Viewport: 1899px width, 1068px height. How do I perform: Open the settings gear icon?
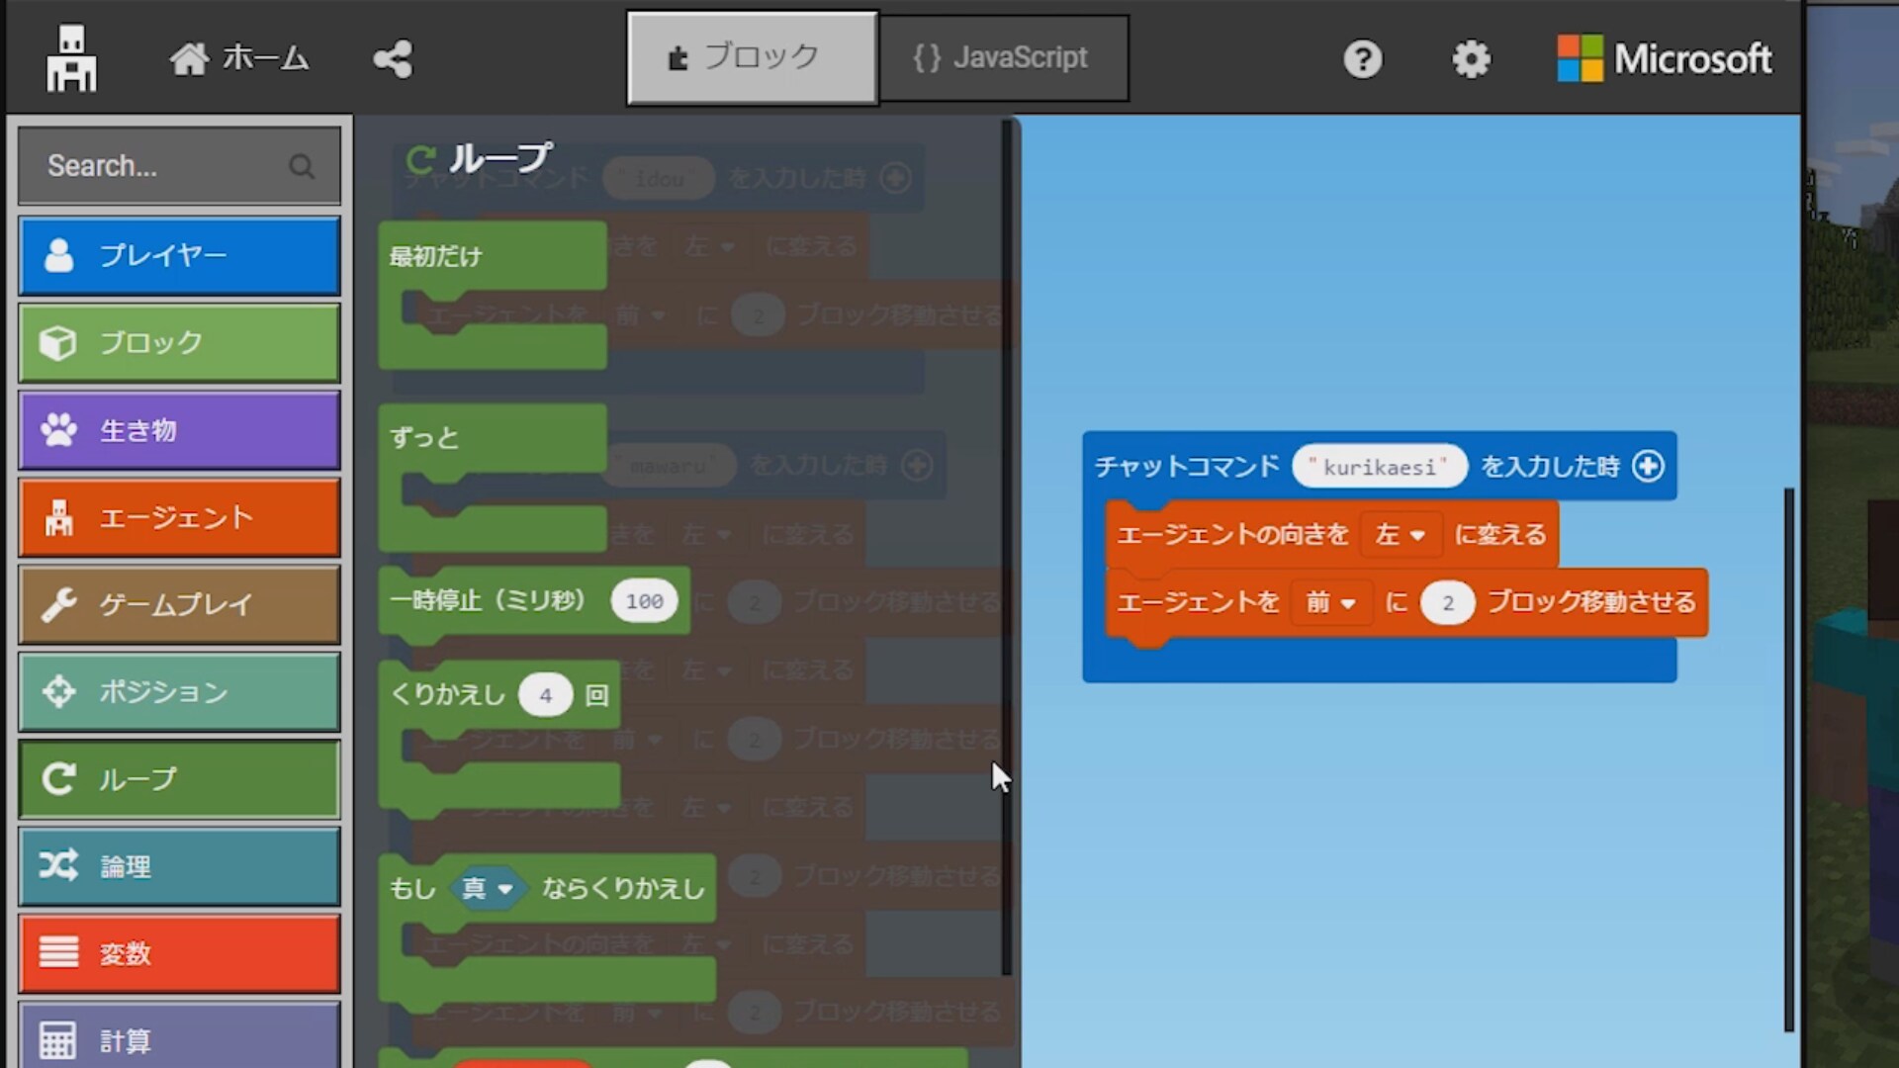pyautogui.click(x=1471, y=59)
